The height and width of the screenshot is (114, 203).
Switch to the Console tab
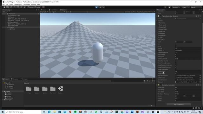click(x=15, y=79)
